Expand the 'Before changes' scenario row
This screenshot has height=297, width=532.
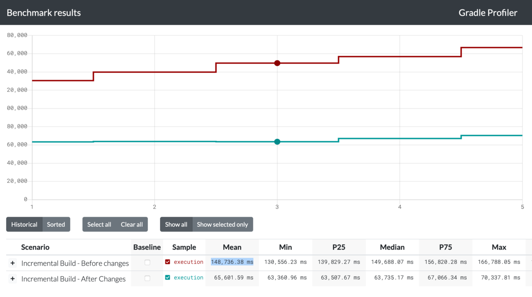(12, 263)
